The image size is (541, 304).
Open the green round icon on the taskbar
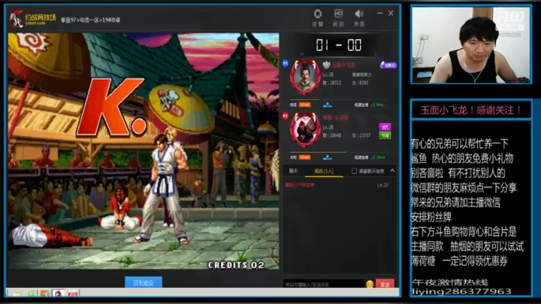tap(31, 293)
